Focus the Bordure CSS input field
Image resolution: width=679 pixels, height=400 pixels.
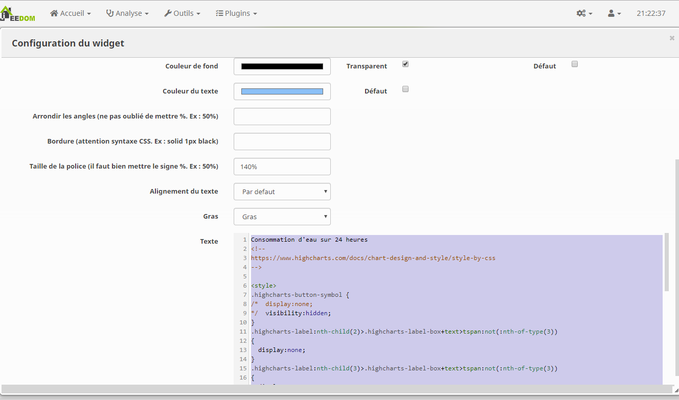282,142
